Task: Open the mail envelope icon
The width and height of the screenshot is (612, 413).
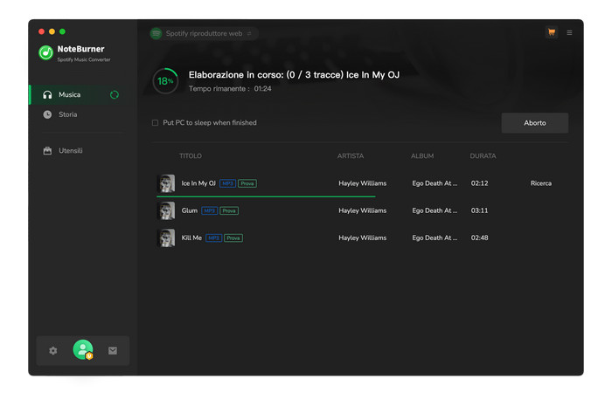Action: [113, 351]
